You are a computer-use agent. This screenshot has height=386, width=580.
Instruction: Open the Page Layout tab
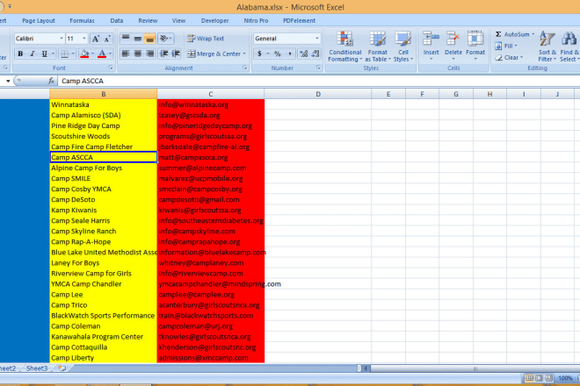tap(39, 21)
